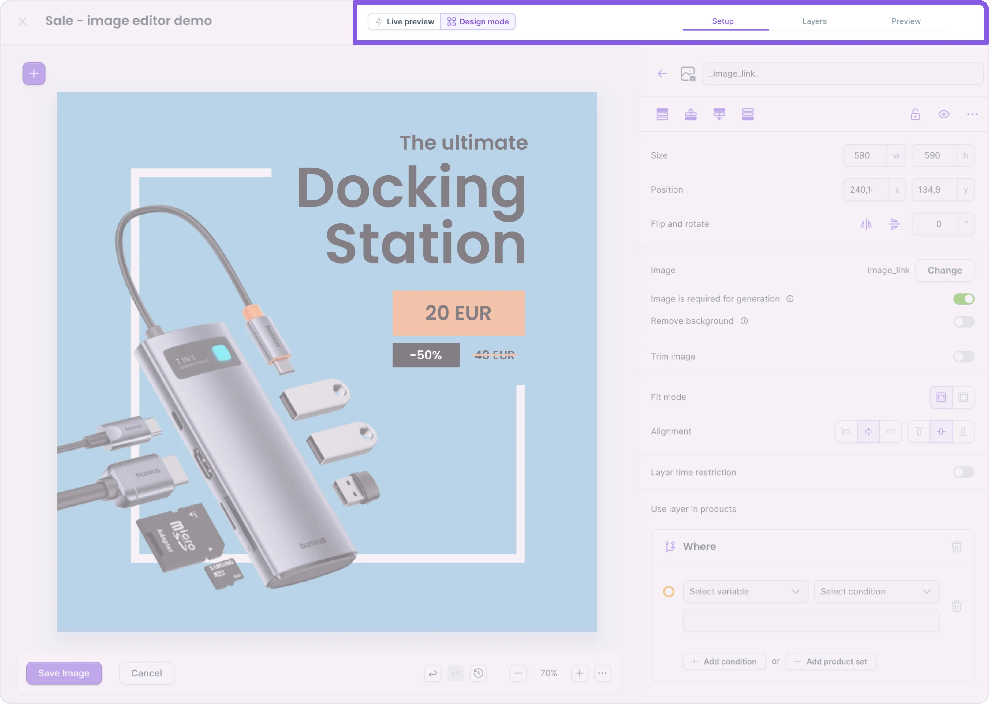Select the second Fit mode option
The width and height of the screenshot is (989, 704).
963,397
